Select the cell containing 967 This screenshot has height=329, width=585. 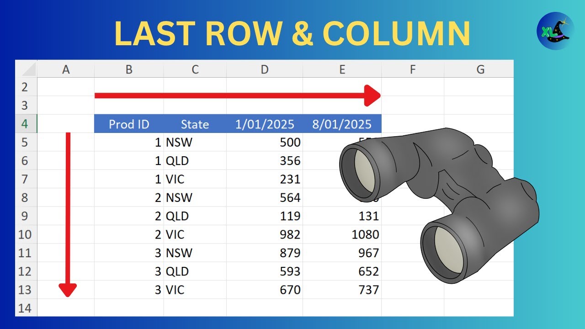coord(342,253)
